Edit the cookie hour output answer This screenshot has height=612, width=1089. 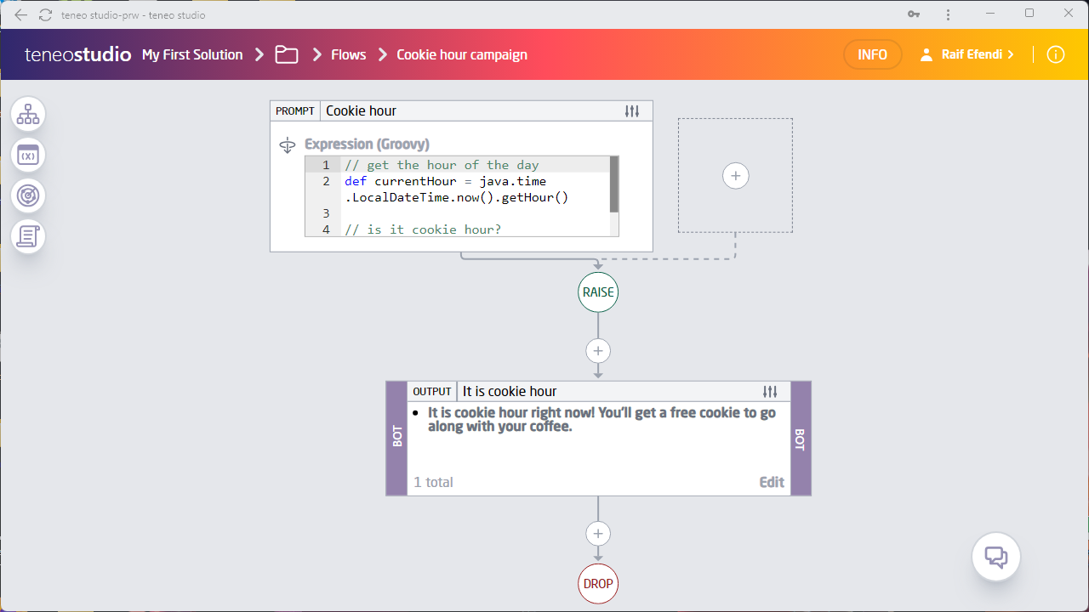(x=771, y=481)
